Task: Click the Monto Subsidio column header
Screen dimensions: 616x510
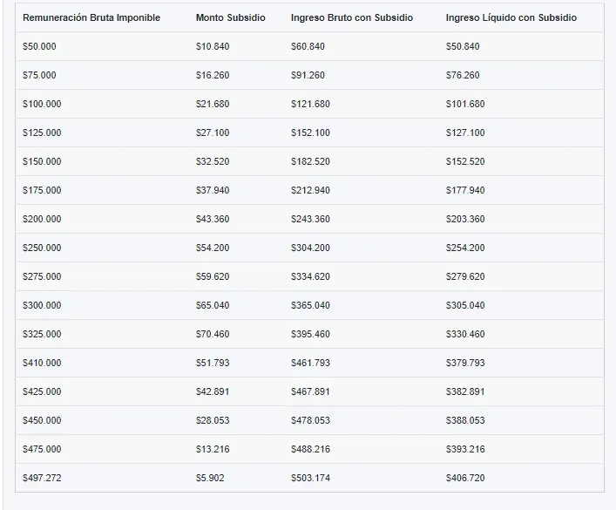Action: pyautogui.click(x=230, y=18)
